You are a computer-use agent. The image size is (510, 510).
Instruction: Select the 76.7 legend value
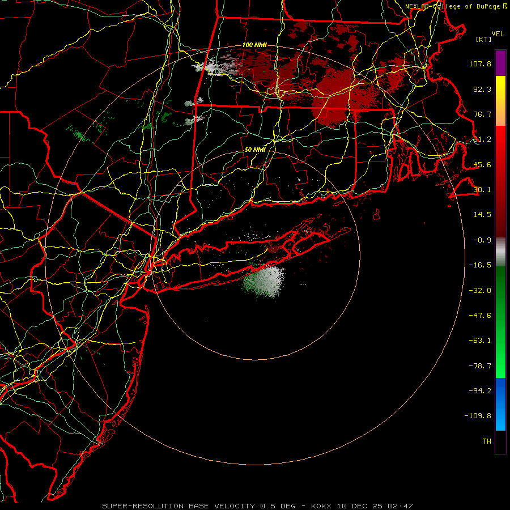(x=482, y=114)
